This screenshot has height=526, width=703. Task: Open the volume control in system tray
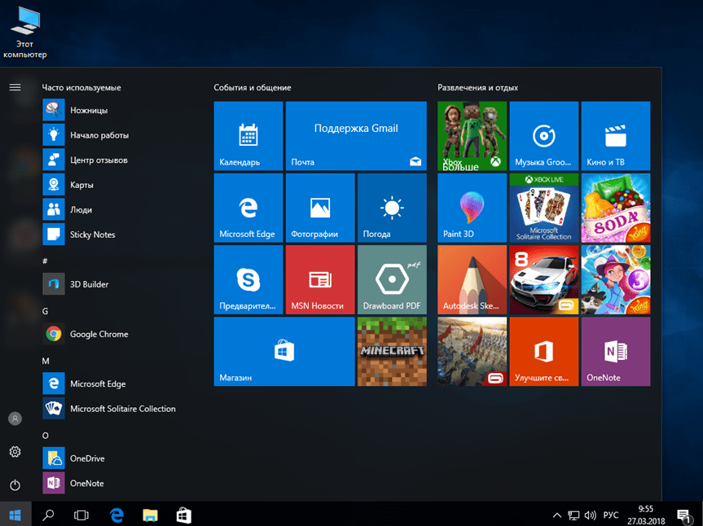[590, 515]
